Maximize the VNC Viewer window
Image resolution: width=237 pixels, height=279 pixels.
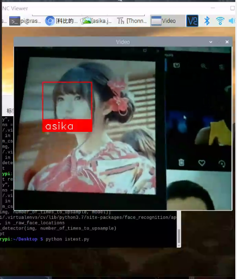click(232, 8)
